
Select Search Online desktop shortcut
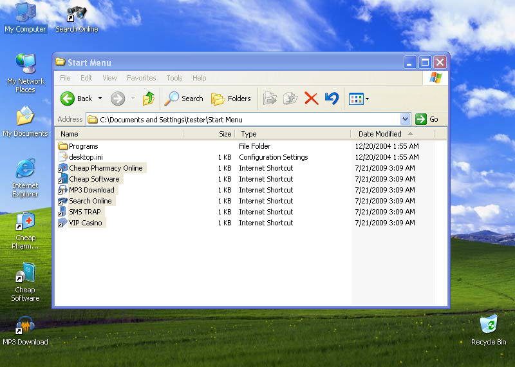point(77,19)
